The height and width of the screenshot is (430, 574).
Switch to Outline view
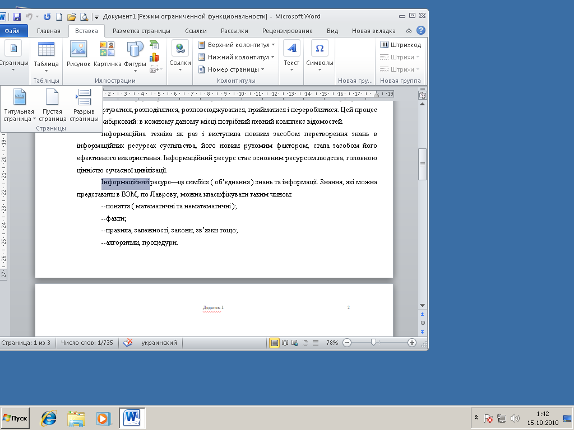(305, 343)
